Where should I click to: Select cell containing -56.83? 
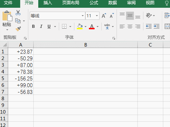click(21, 92)
